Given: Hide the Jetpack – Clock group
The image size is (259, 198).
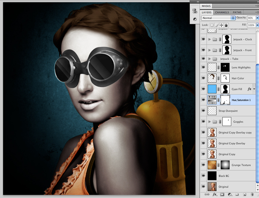Looking at the screenshot, I should point(203,39).
